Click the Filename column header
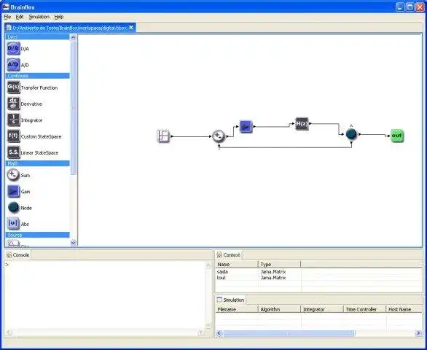This screenshot has width=427, height=350. 237,309
